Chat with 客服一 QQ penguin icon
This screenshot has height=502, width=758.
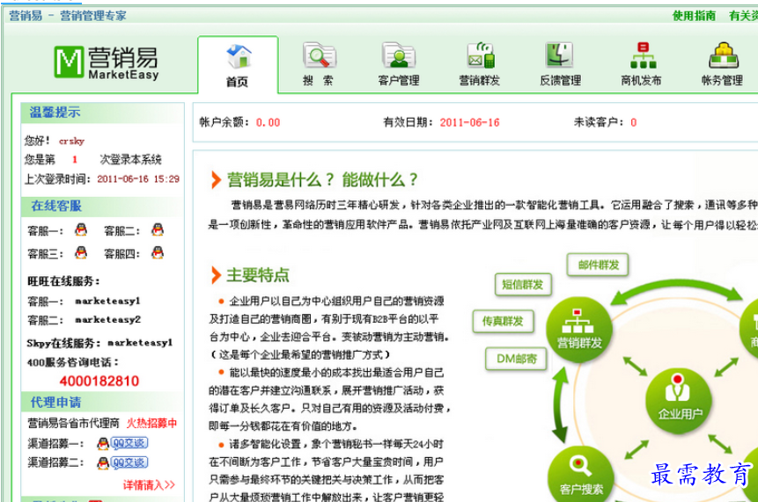(x=81, y=229)
